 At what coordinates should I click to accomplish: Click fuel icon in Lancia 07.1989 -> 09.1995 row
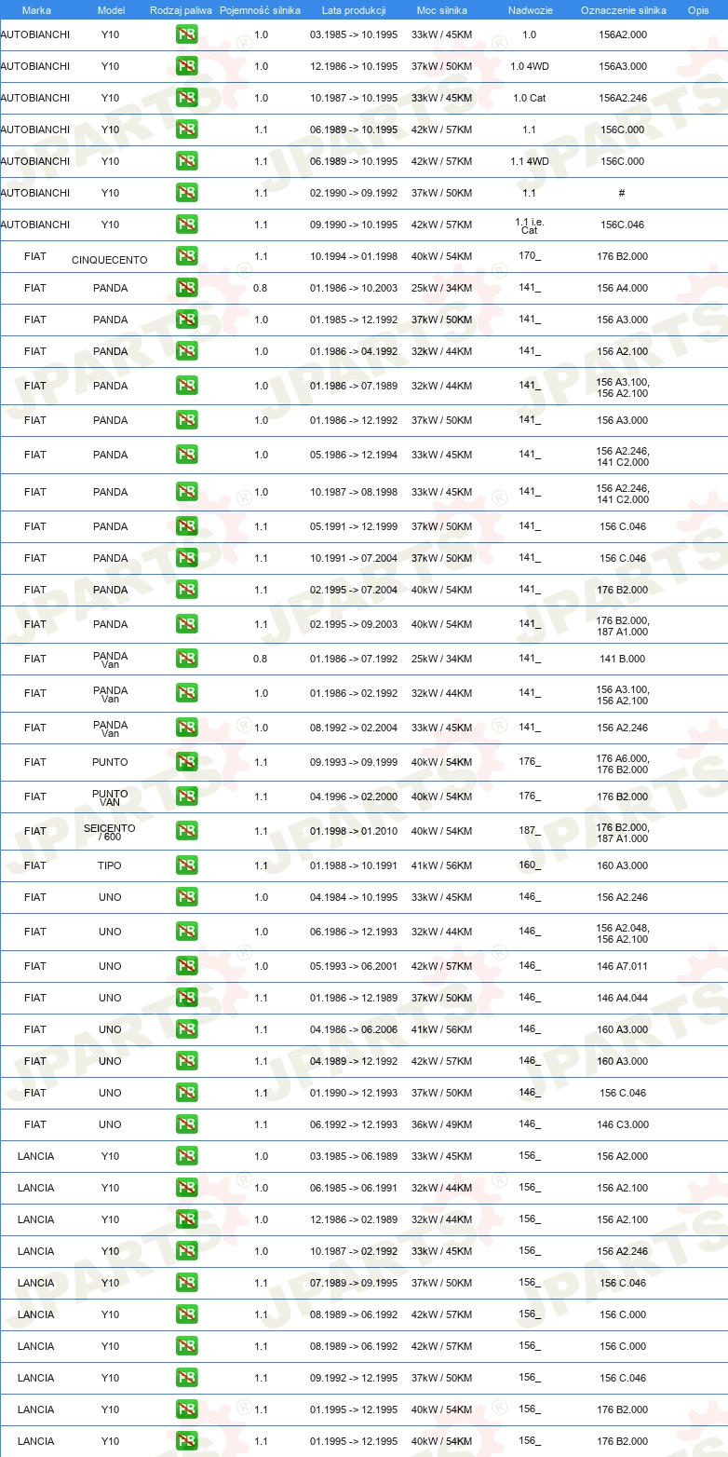pyautogui.click(x=186, y=1283)
